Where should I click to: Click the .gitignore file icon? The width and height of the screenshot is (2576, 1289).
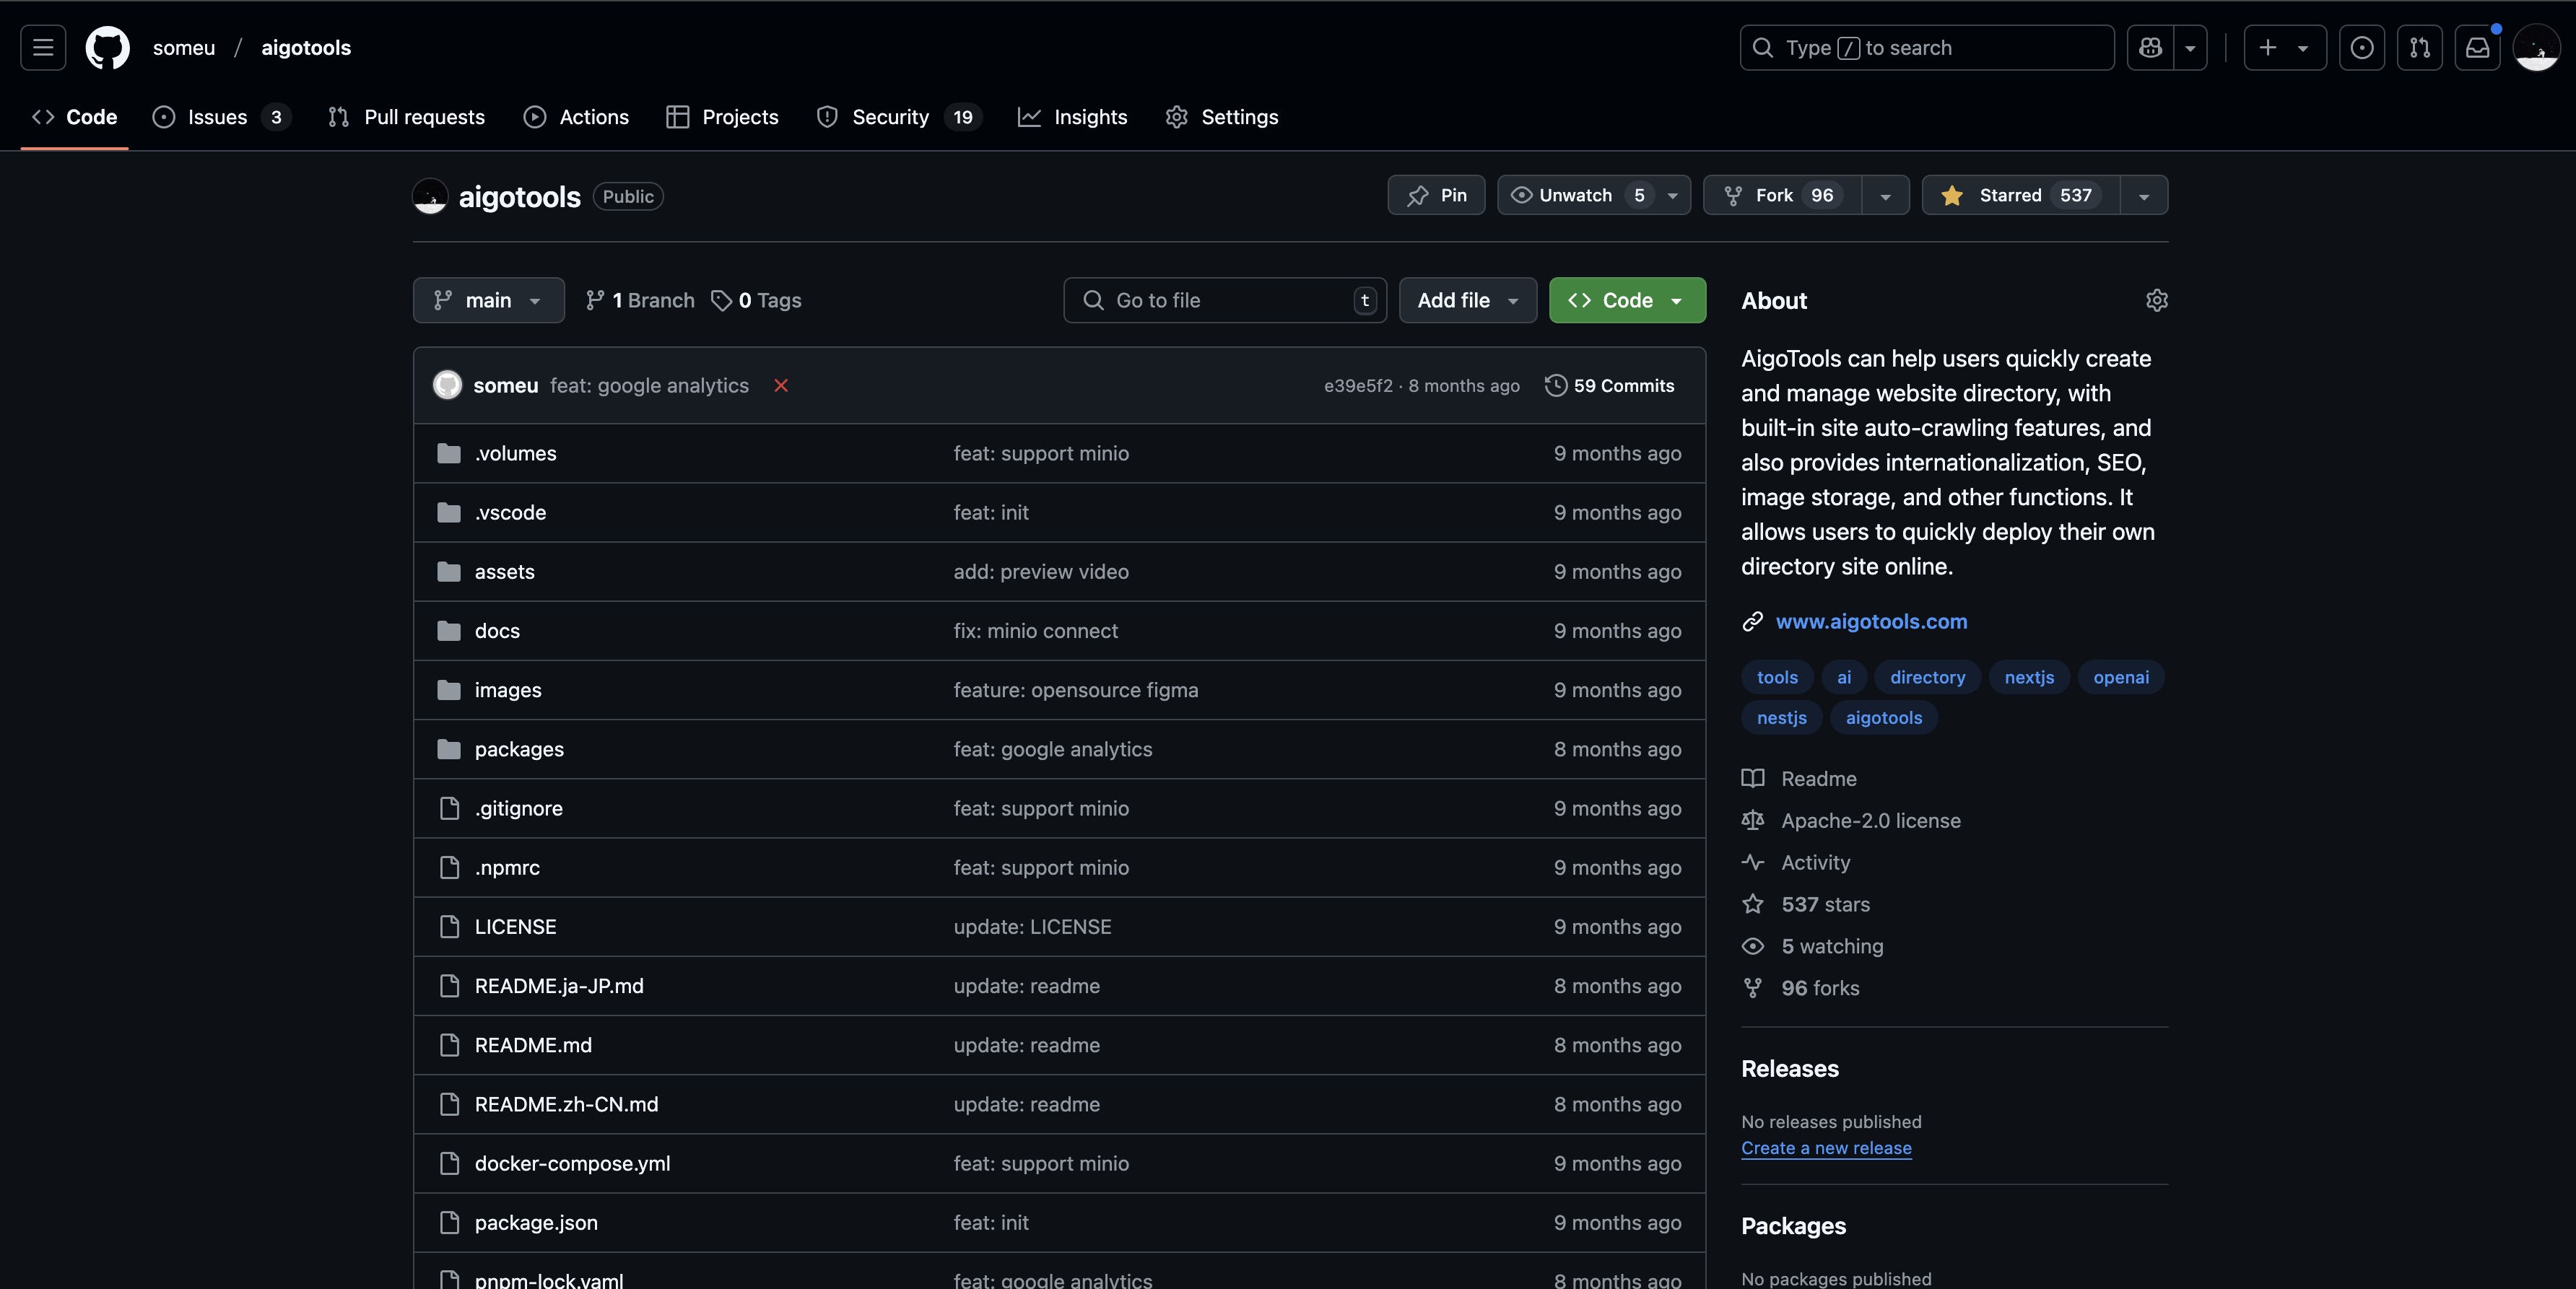tap(449, 809)
